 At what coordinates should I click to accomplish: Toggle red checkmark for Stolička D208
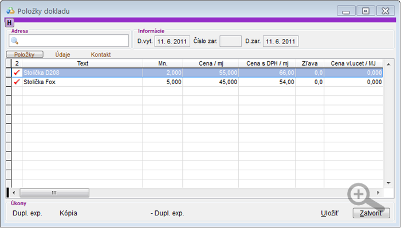[17, 73]
